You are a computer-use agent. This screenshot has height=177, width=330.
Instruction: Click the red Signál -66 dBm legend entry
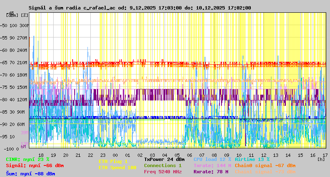[x=35, y=165]
